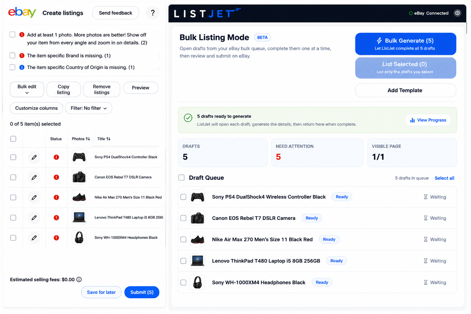Click hourglass Waiting icon for Sony PS4 draft
The height and width of the screenshot is (314, 471).
tap(426, 197)
